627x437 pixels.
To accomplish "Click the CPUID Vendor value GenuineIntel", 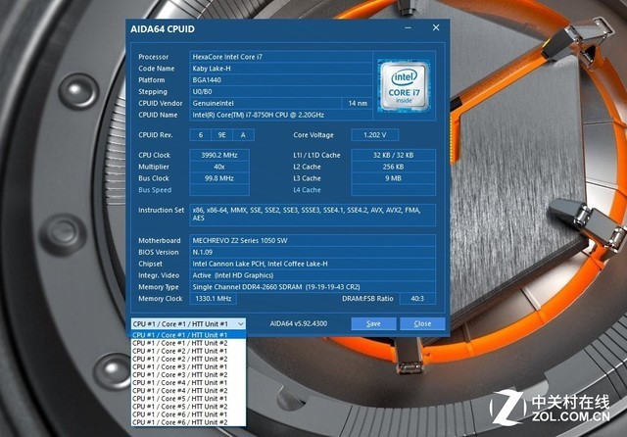I will coord(265,103).
